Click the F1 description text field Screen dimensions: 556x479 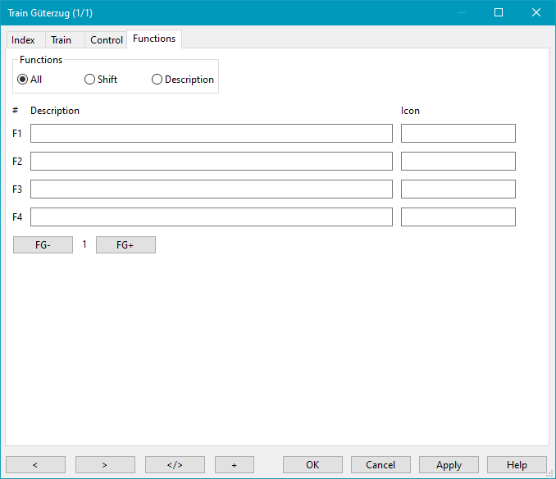211,134
